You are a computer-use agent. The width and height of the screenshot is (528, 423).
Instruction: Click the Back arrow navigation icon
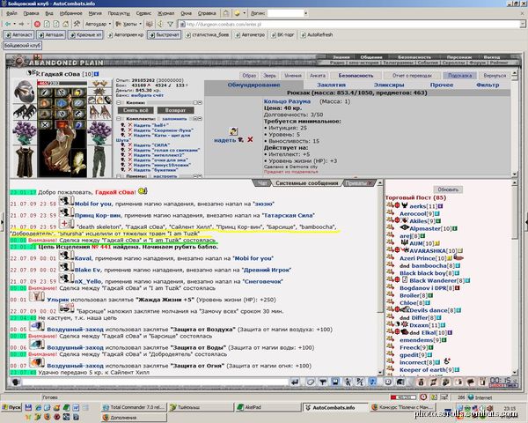7,24
